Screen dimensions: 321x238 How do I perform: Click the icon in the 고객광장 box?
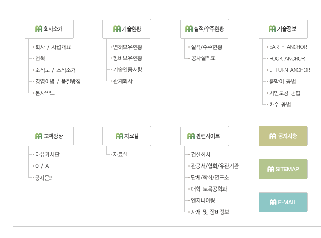(x=38, y=136)
